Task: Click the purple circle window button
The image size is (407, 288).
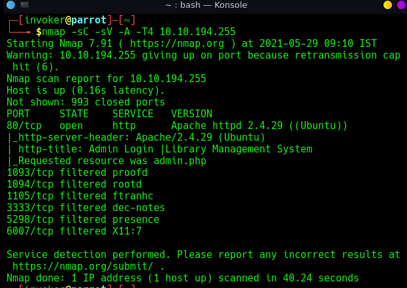Action: coord(401,5)
